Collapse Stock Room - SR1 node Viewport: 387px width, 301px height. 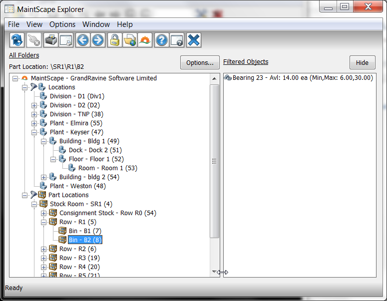[x=34, y=204]
